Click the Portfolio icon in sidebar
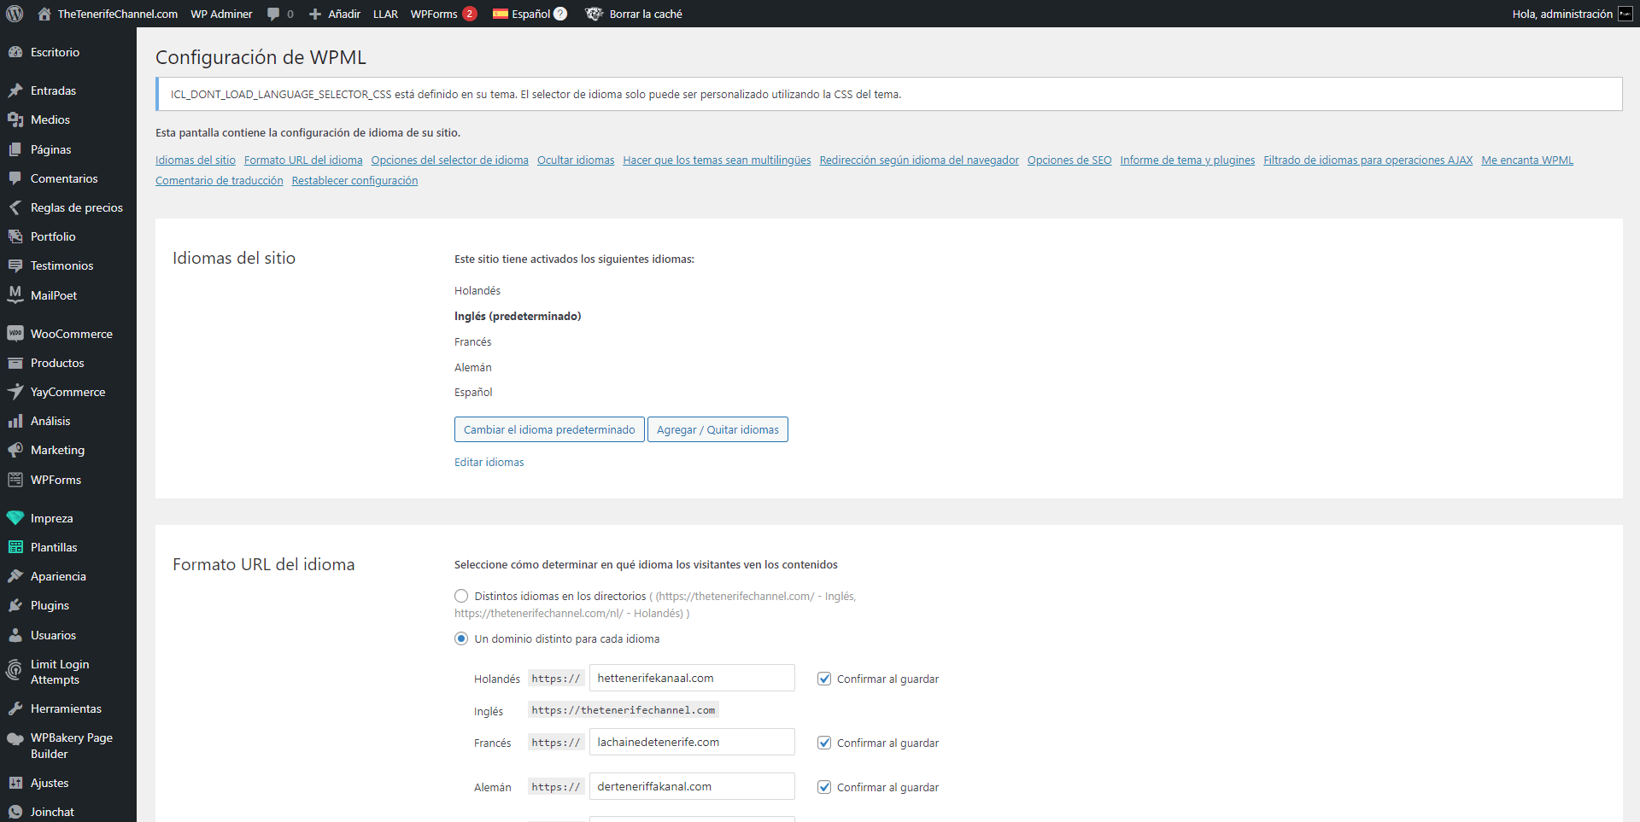The height and width of the screenshot is (822, 1640). tap(15, 236)
